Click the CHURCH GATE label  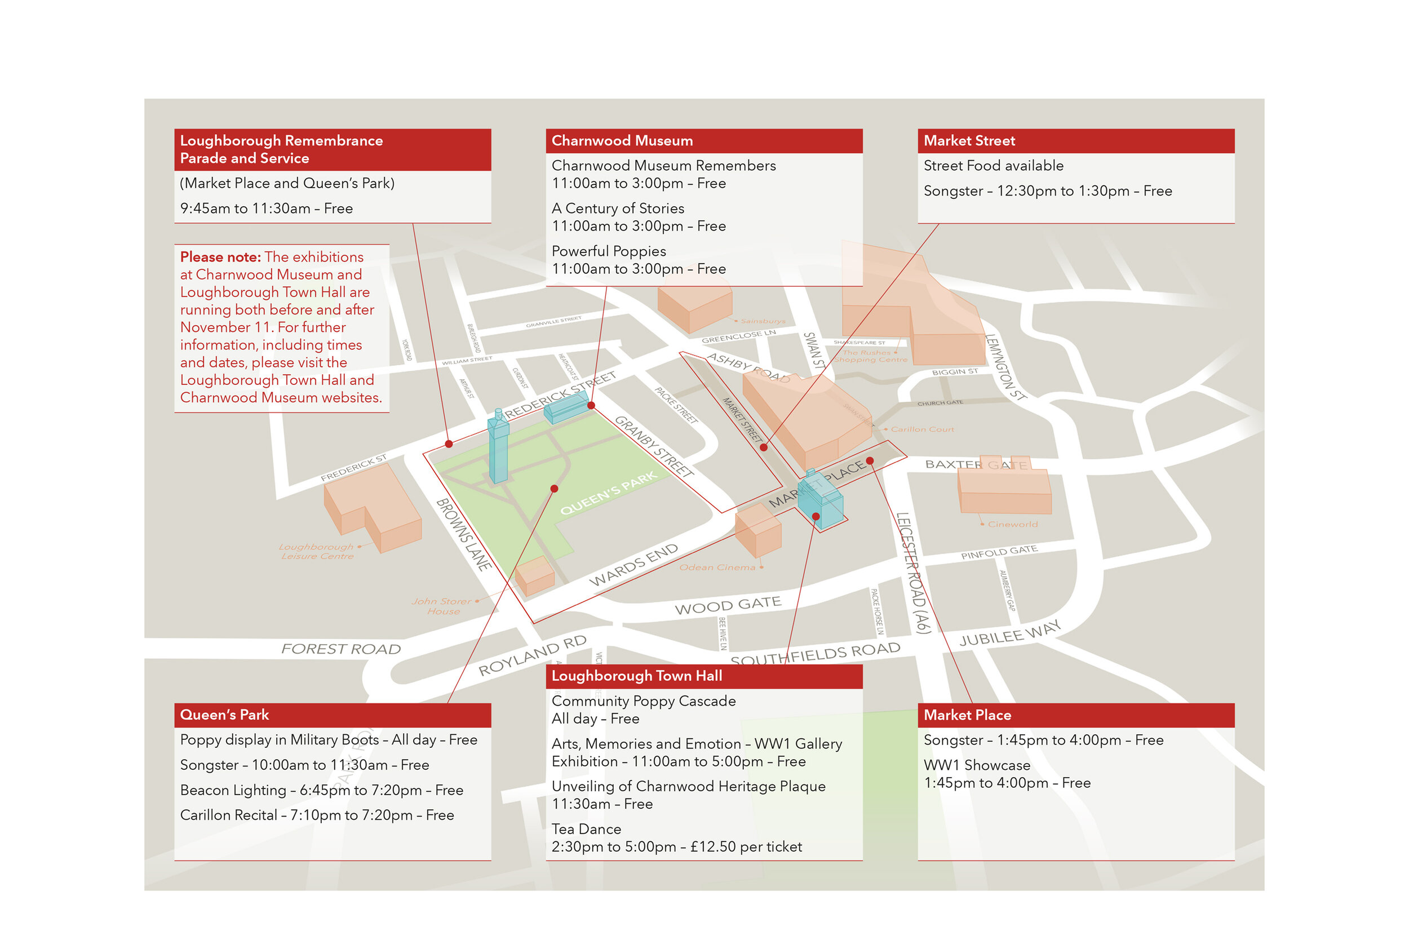940,403
